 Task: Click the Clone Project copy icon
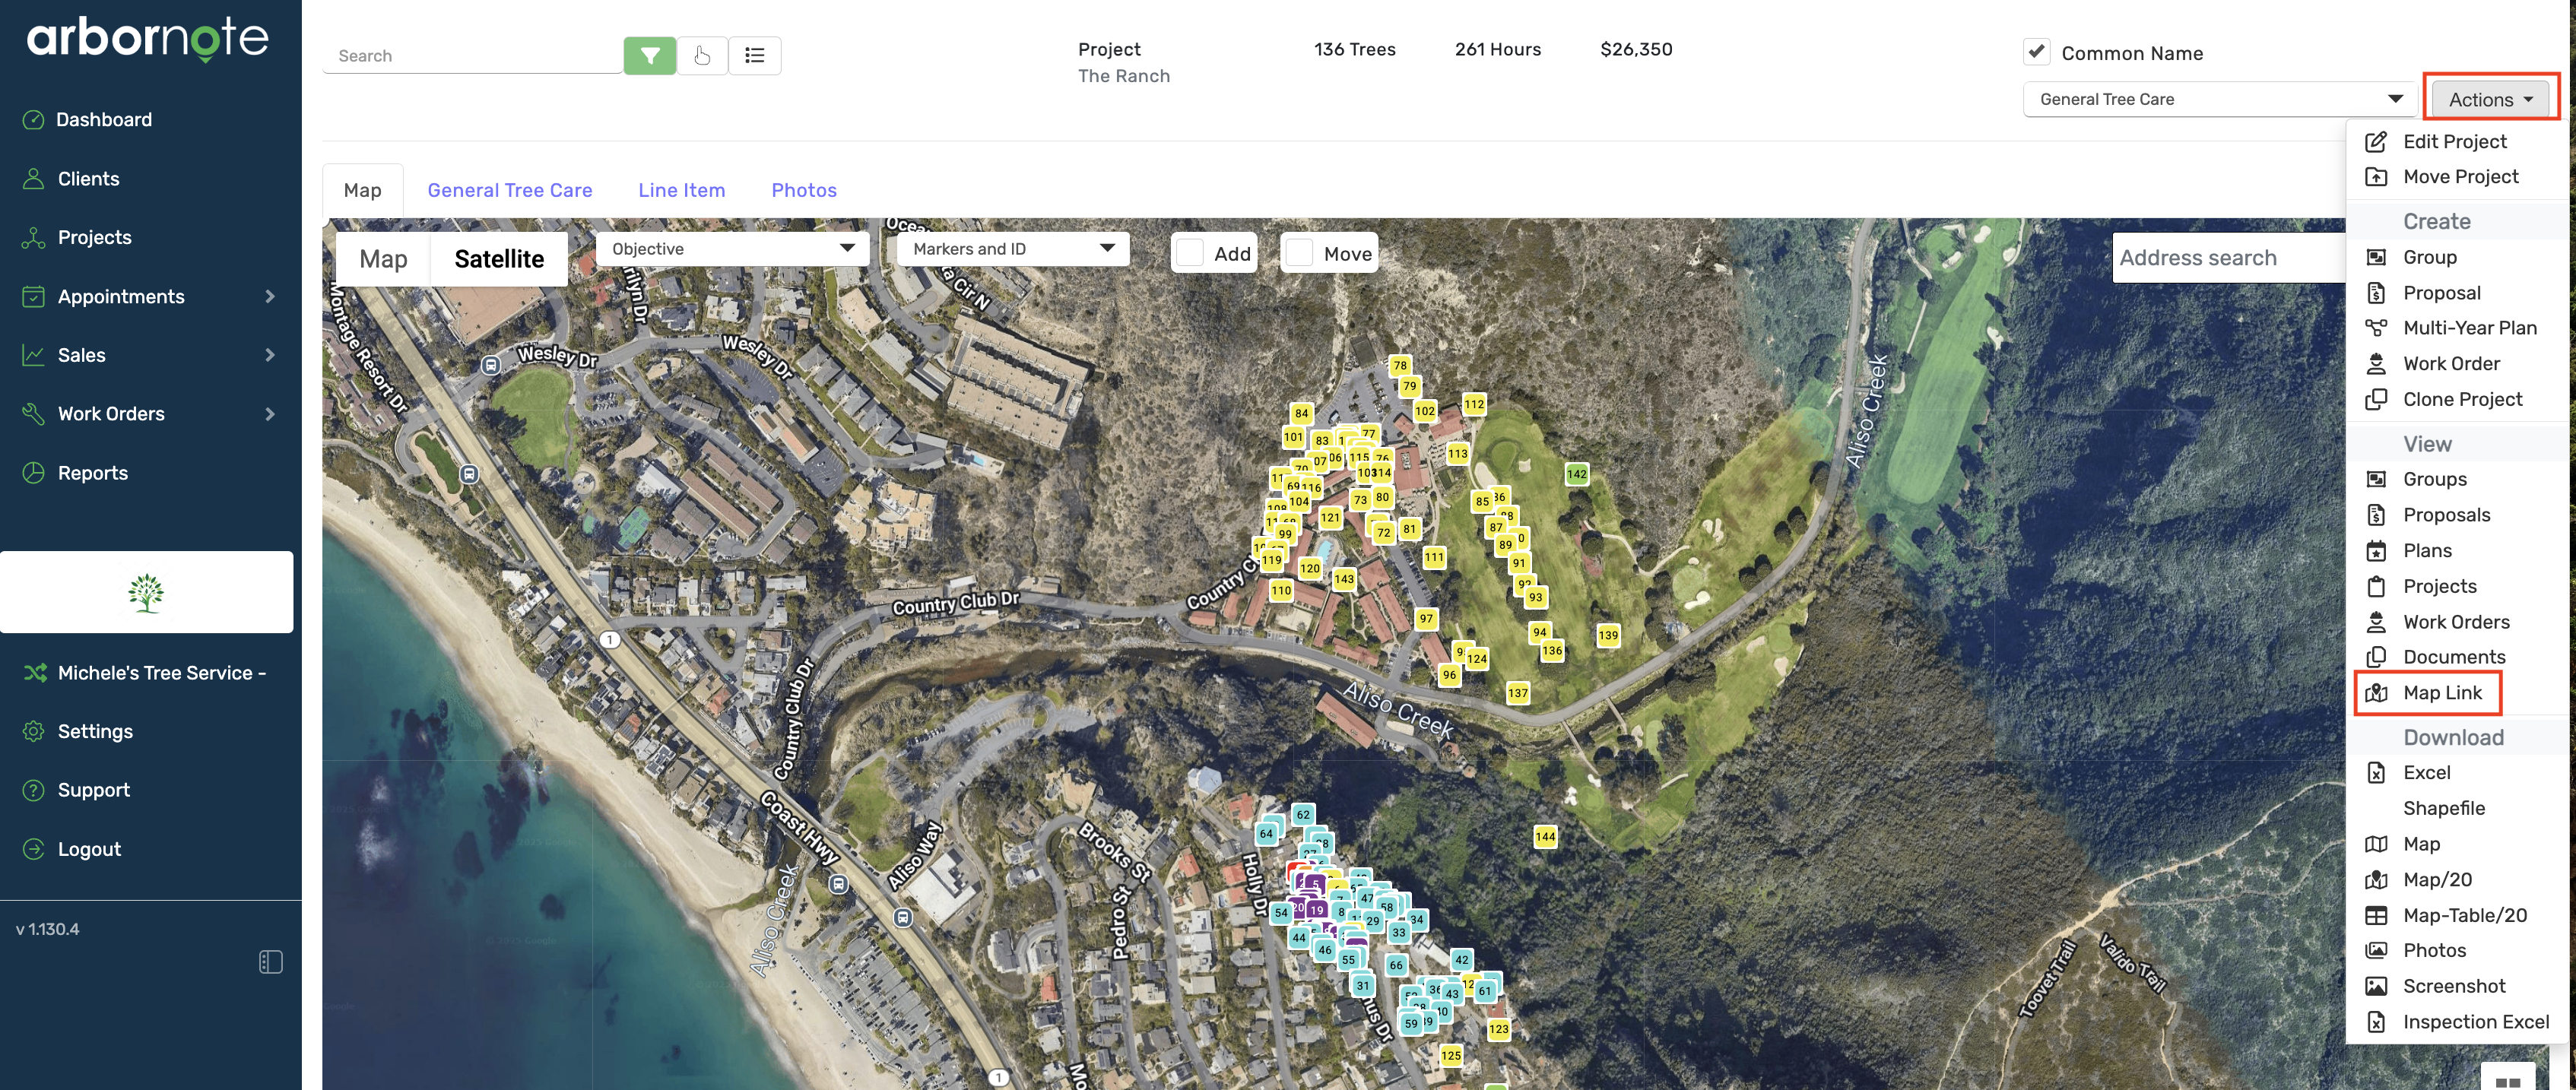2376,399
